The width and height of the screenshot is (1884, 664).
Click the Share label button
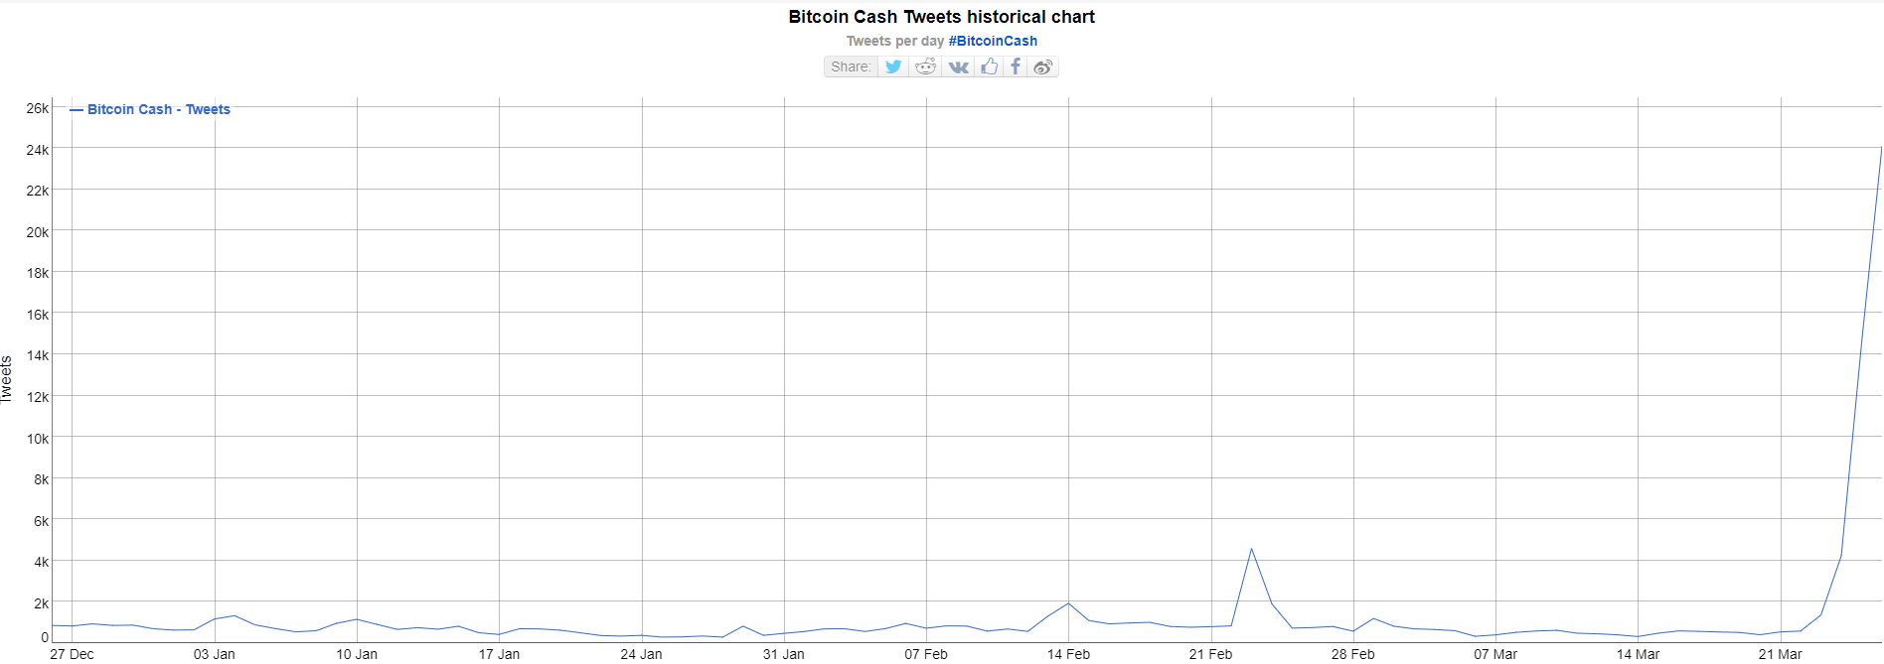point(851,66)
